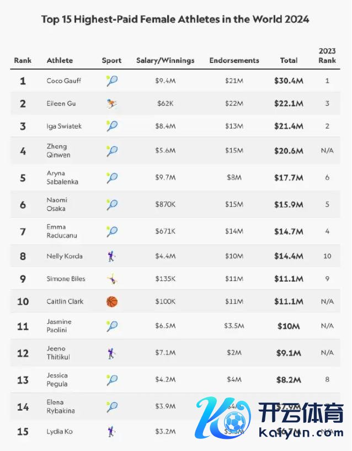Click Coco Gauff's $30.4M total
The image size is (352, 451).
click(x=289, y=81)
